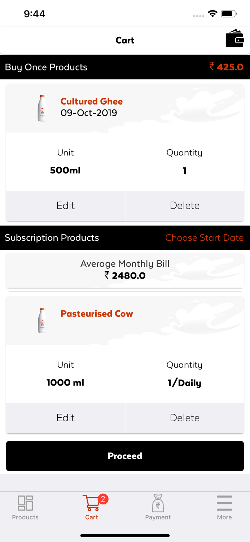Open the wallet icon in header
Screen dimensions: 250x542
coord(234,39)
